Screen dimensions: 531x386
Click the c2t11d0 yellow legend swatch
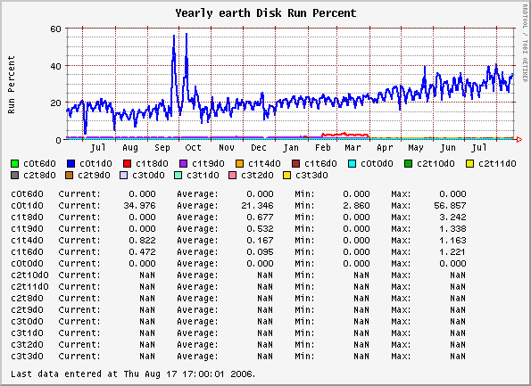click(x=469, y=164)
